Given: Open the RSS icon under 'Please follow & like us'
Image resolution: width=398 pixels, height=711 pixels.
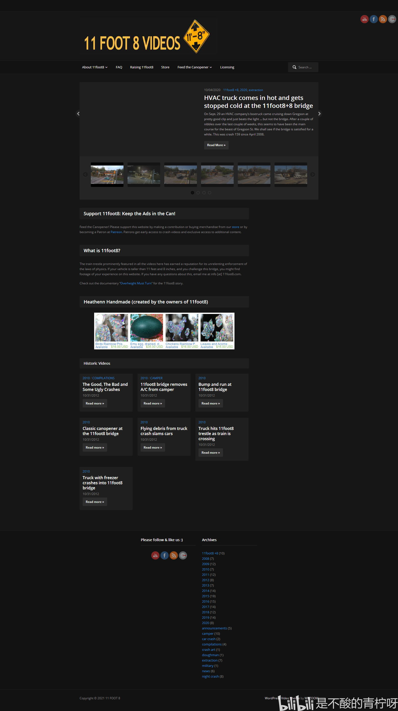Looking at the screenshot, I should pyautogui.click(x=173, y=555).
